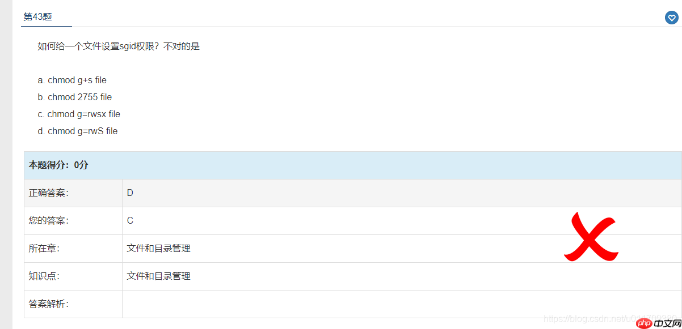
Task: Click the 正确答案 row label
Action: [49, 193]
